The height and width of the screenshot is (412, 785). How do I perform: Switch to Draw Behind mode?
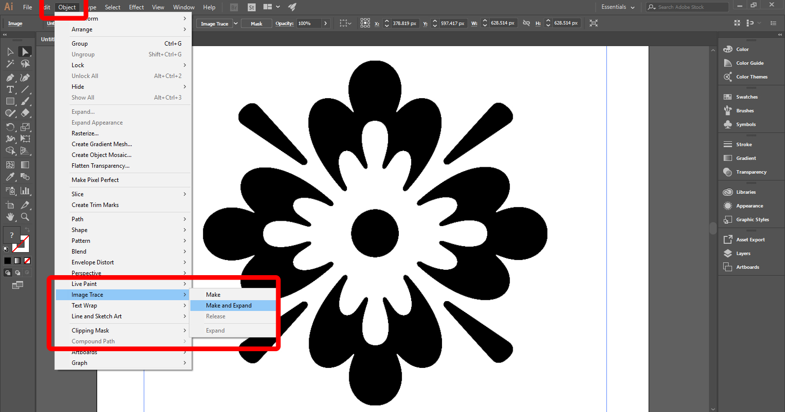tap(18, 273)
